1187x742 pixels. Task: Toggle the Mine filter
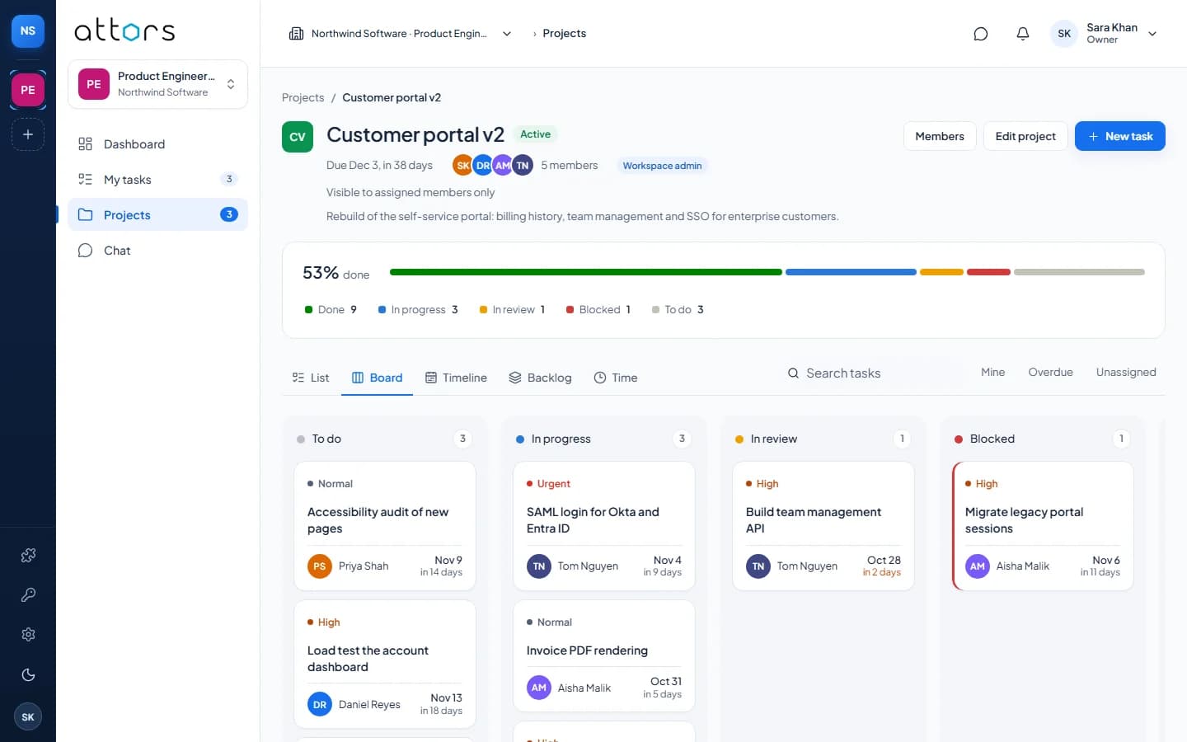pyautogui.click(x=992, y=373)
